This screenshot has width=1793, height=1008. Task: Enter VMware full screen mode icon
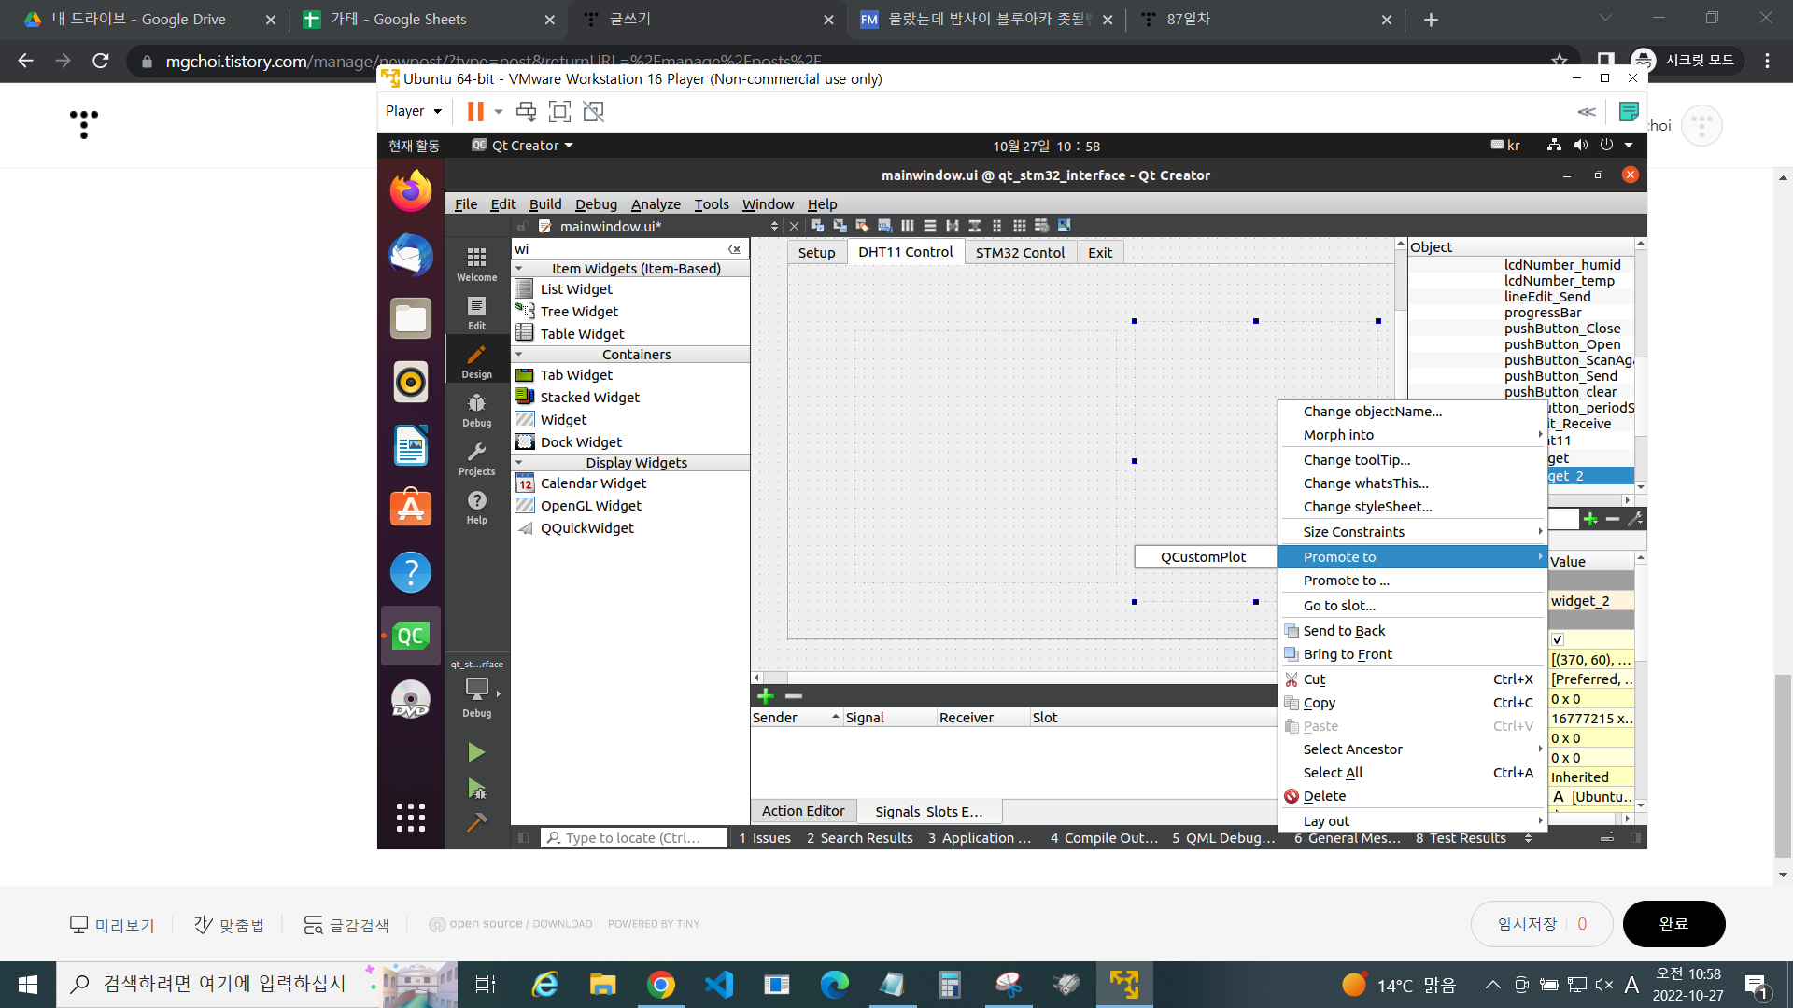click(x=559, y=111)
